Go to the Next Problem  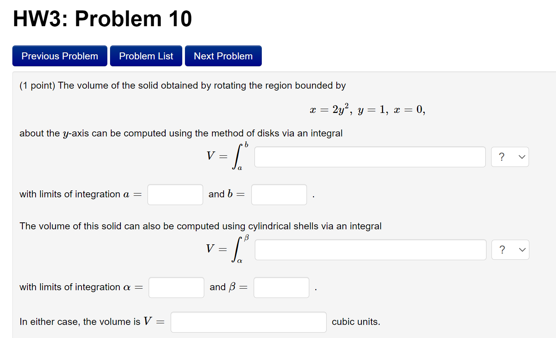click(x=223, y=56)
